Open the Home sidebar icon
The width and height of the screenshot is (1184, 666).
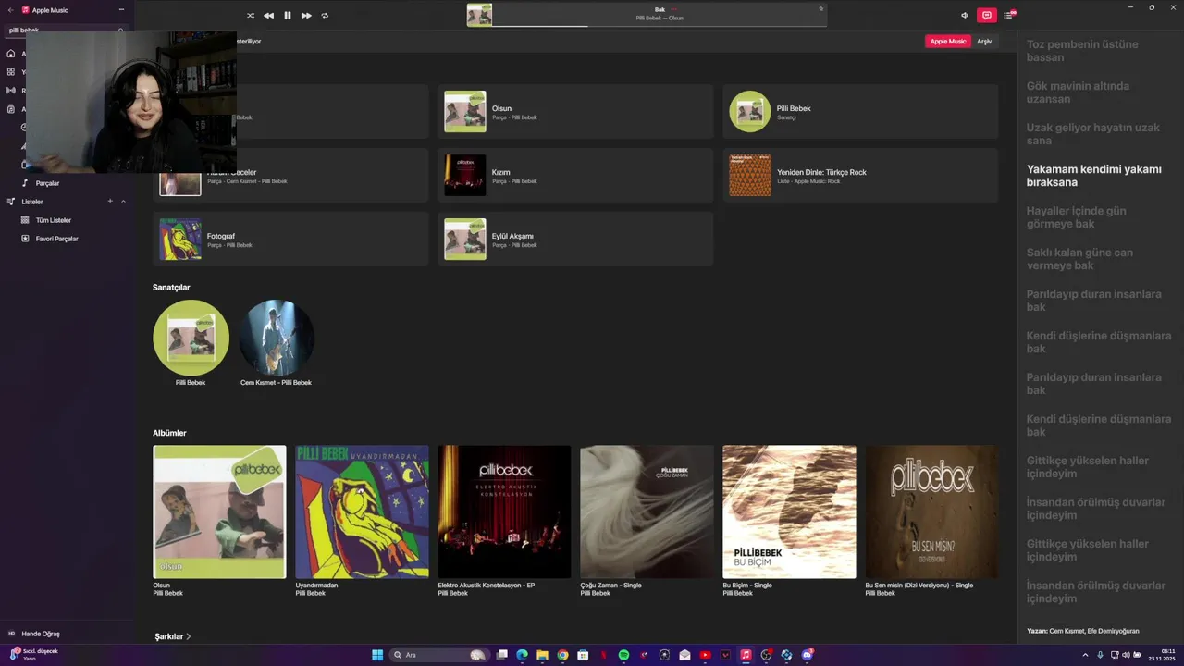(11, 54)
